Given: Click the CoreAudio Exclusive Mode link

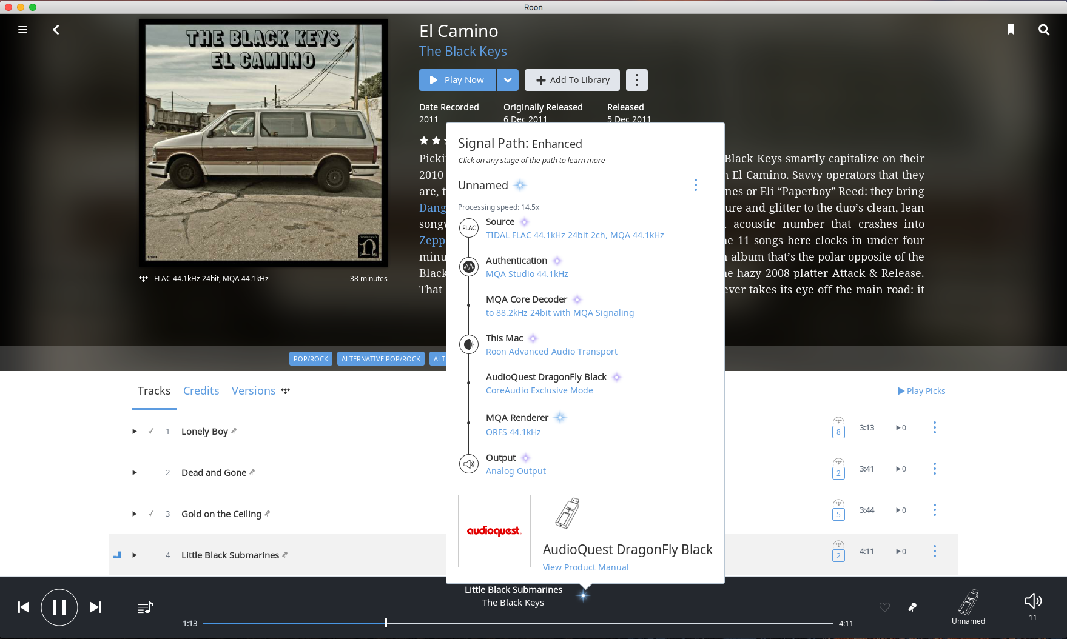Looking at the screenshot, I should click(x=539, y=390).
